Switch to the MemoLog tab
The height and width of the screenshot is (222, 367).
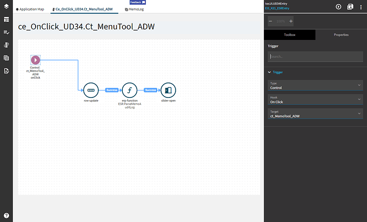[x=135, y=10]
